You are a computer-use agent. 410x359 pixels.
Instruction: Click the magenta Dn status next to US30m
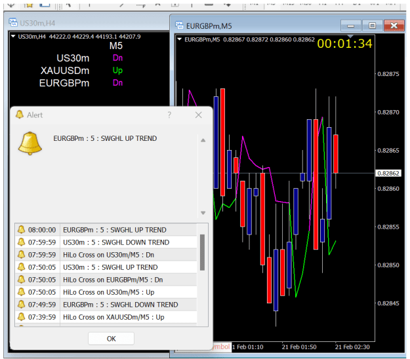point(117,58)
